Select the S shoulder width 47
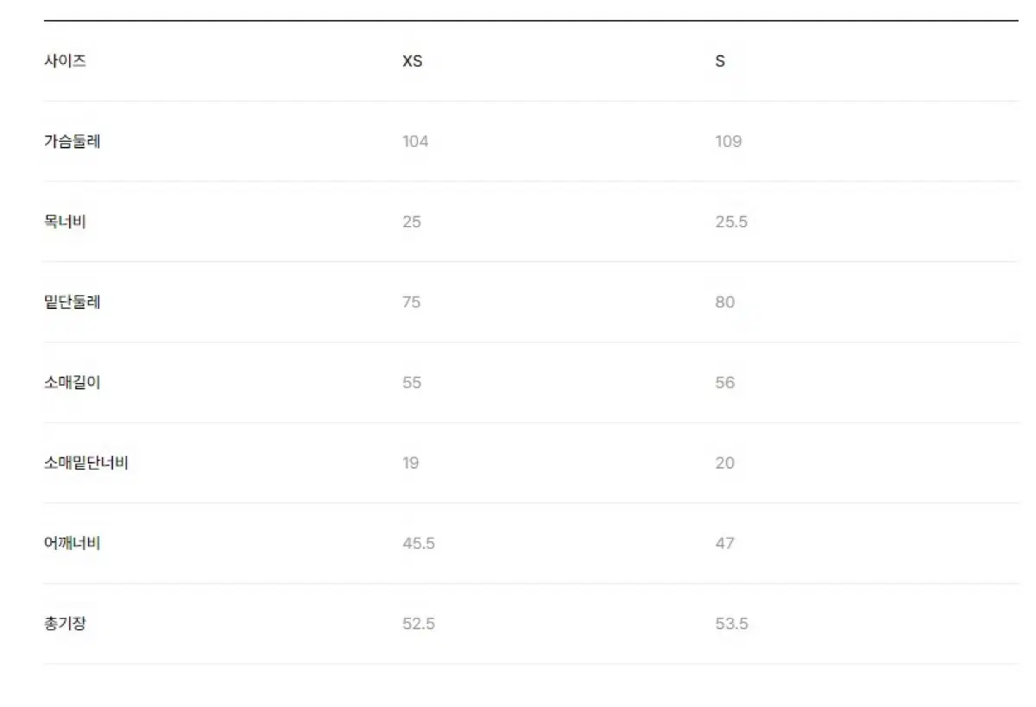Viewport: 1036px width, 707px height. pyautogui.click(x=725, y=543)
